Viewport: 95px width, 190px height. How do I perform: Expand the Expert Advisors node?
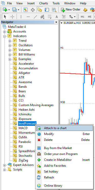[x=5, y=165]
